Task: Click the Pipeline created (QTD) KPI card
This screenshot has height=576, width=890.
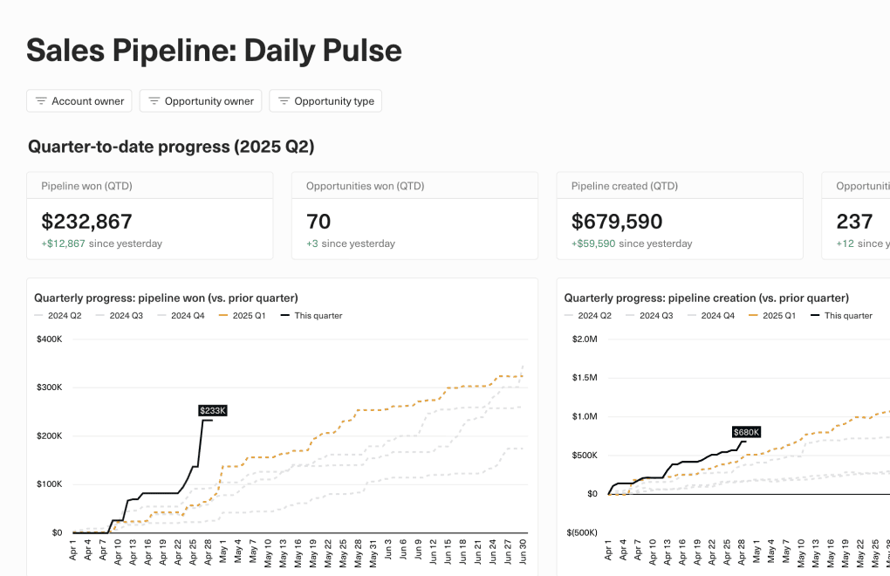Action: (680, 215)
